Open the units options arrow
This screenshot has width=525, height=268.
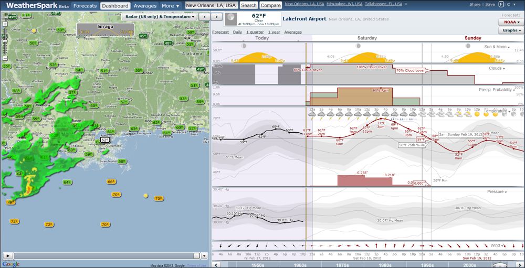[x=514, y=4]
